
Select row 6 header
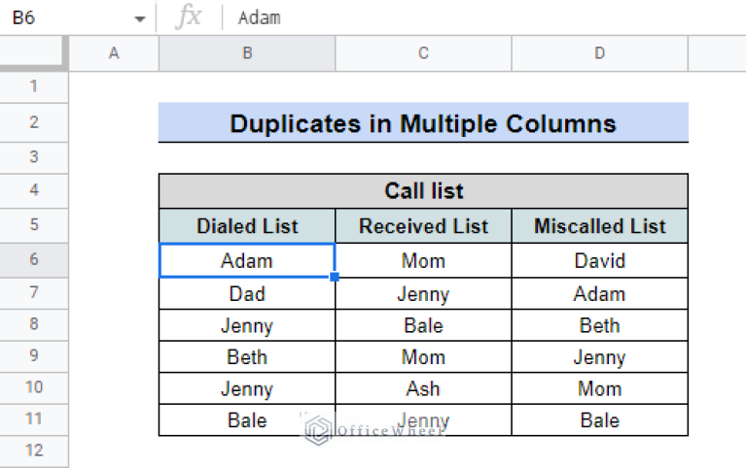click(34, 259)
